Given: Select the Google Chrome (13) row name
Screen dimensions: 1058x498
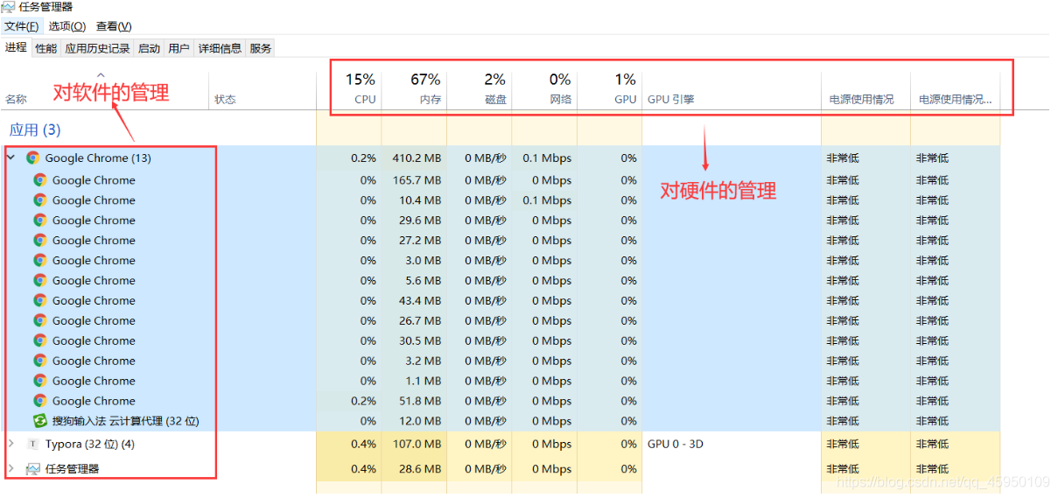Looking at the screenshot, I should click(98, 158).
